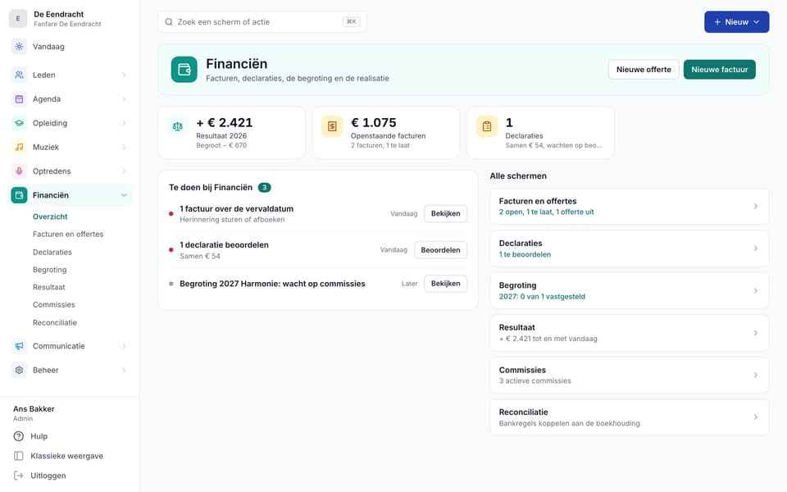
Task: Click the large Financiën wallet header icon
Action: tap(184, 69)
